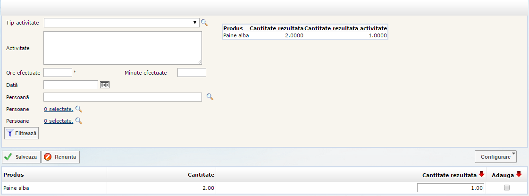
Task: Focus the Minute efectuate input field
Action: coord(192,72)
